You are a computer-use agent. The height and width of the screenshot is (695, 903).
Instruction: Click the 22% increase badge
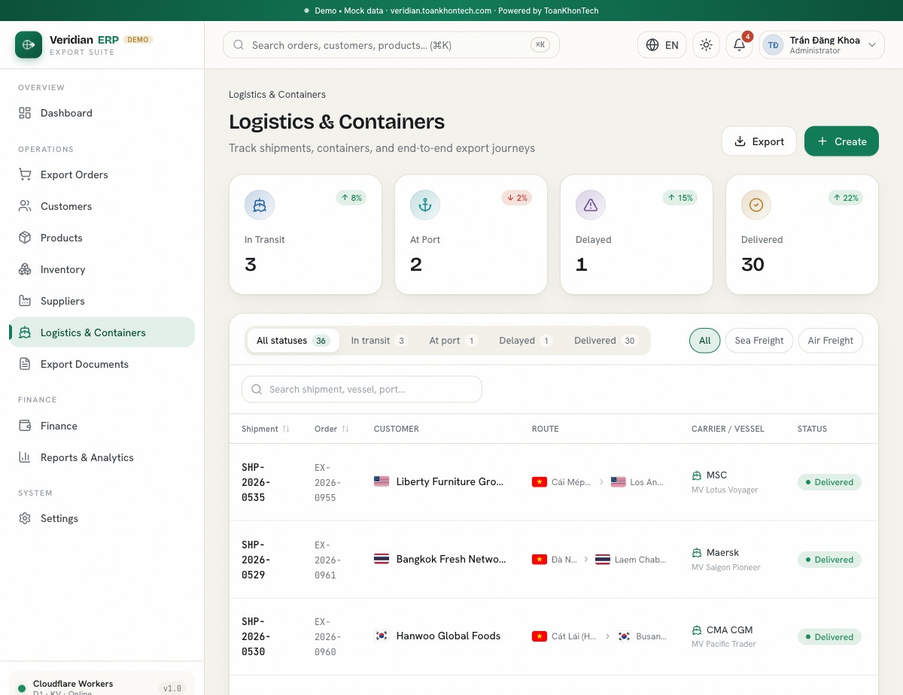(x=846, y=198)
